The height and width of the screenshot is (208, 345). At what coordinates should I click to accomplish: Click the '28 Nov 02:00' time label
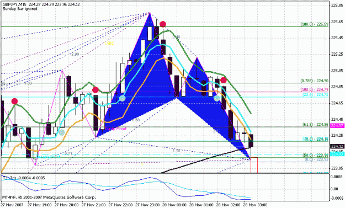click(229, 205)
